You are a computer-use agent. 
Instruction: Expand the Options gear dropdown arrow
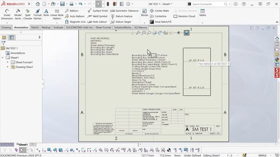133,4
